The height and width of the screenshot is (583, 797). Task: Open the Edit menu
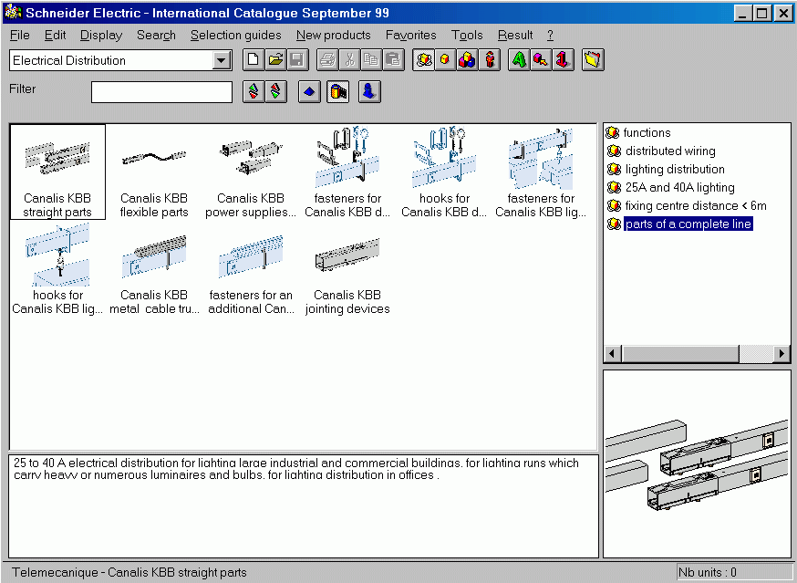(x=55, y=35)
